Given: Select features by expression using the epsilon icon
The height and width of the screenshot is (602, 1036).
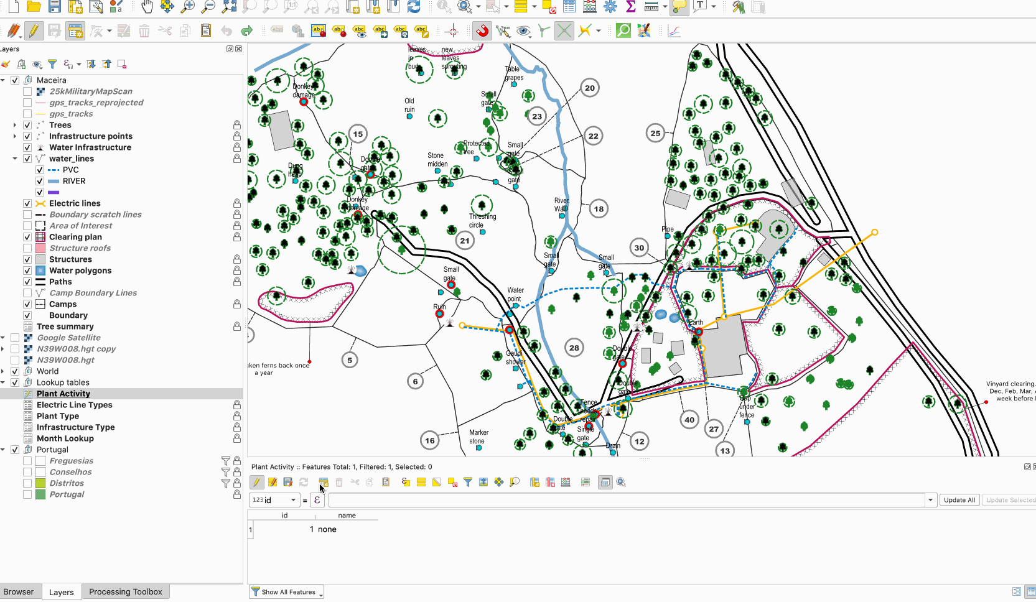Looking at the screenshot, I should click(405, 482).
